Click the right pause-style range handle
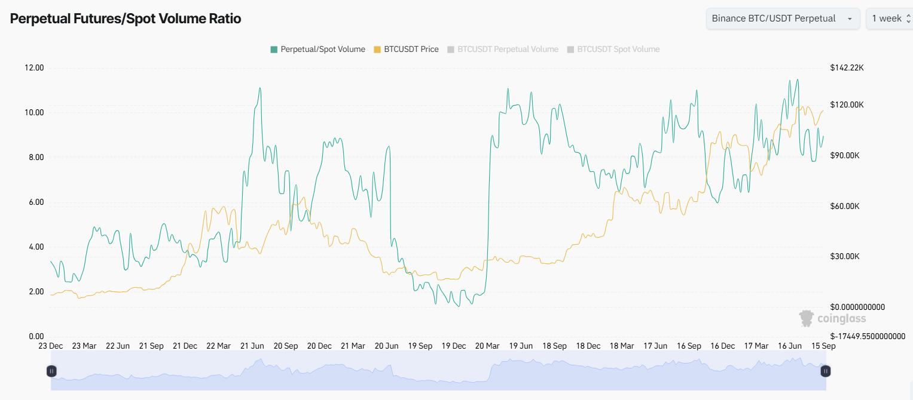This screenshot has width=913, height=400. coord(825,371)
